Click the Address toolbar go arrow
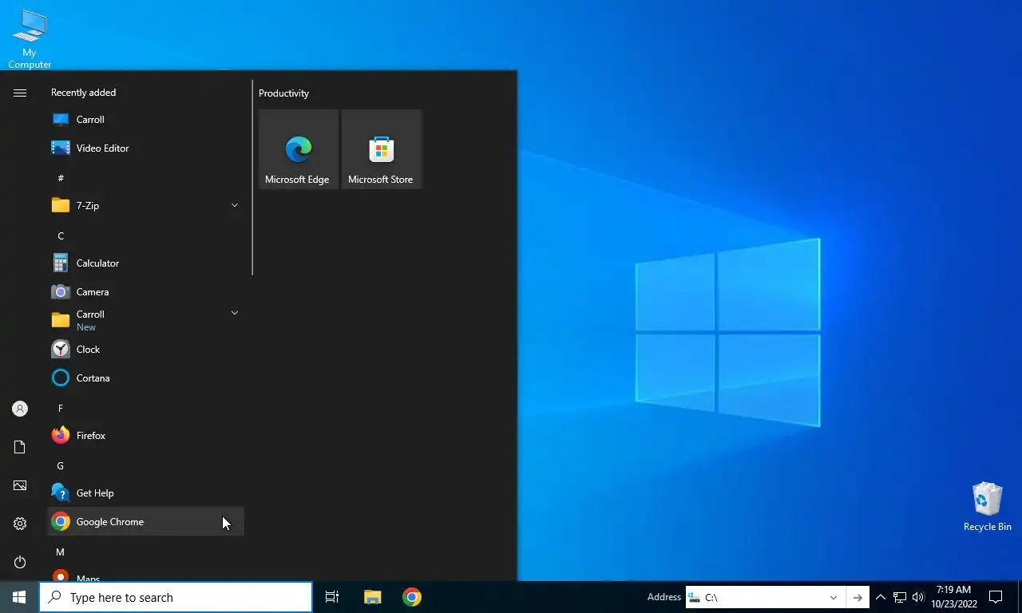 click(858, 597)
